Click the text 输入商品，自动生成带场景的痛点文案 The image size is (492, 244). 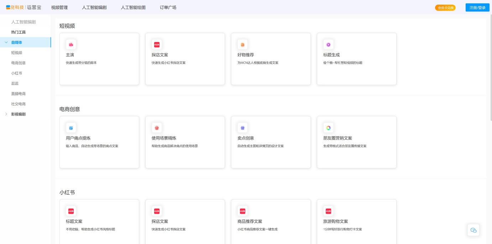coord(92,146)
